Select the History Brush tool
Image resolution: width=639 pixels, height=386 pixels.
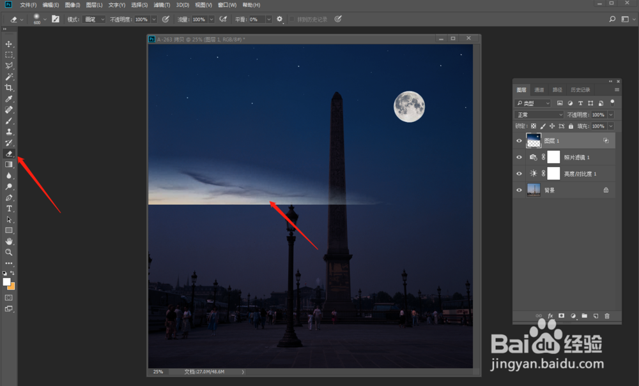click(x=8, y=143)
